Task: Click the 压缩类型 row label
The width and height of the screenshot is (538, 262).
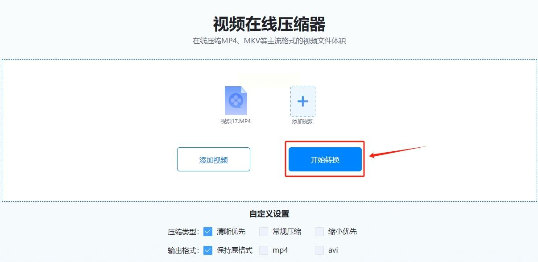Action: tap(183, 232)
